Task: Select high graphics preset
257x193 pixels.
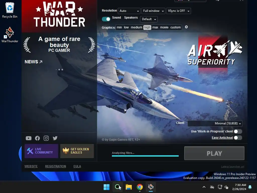Action: 147,27
